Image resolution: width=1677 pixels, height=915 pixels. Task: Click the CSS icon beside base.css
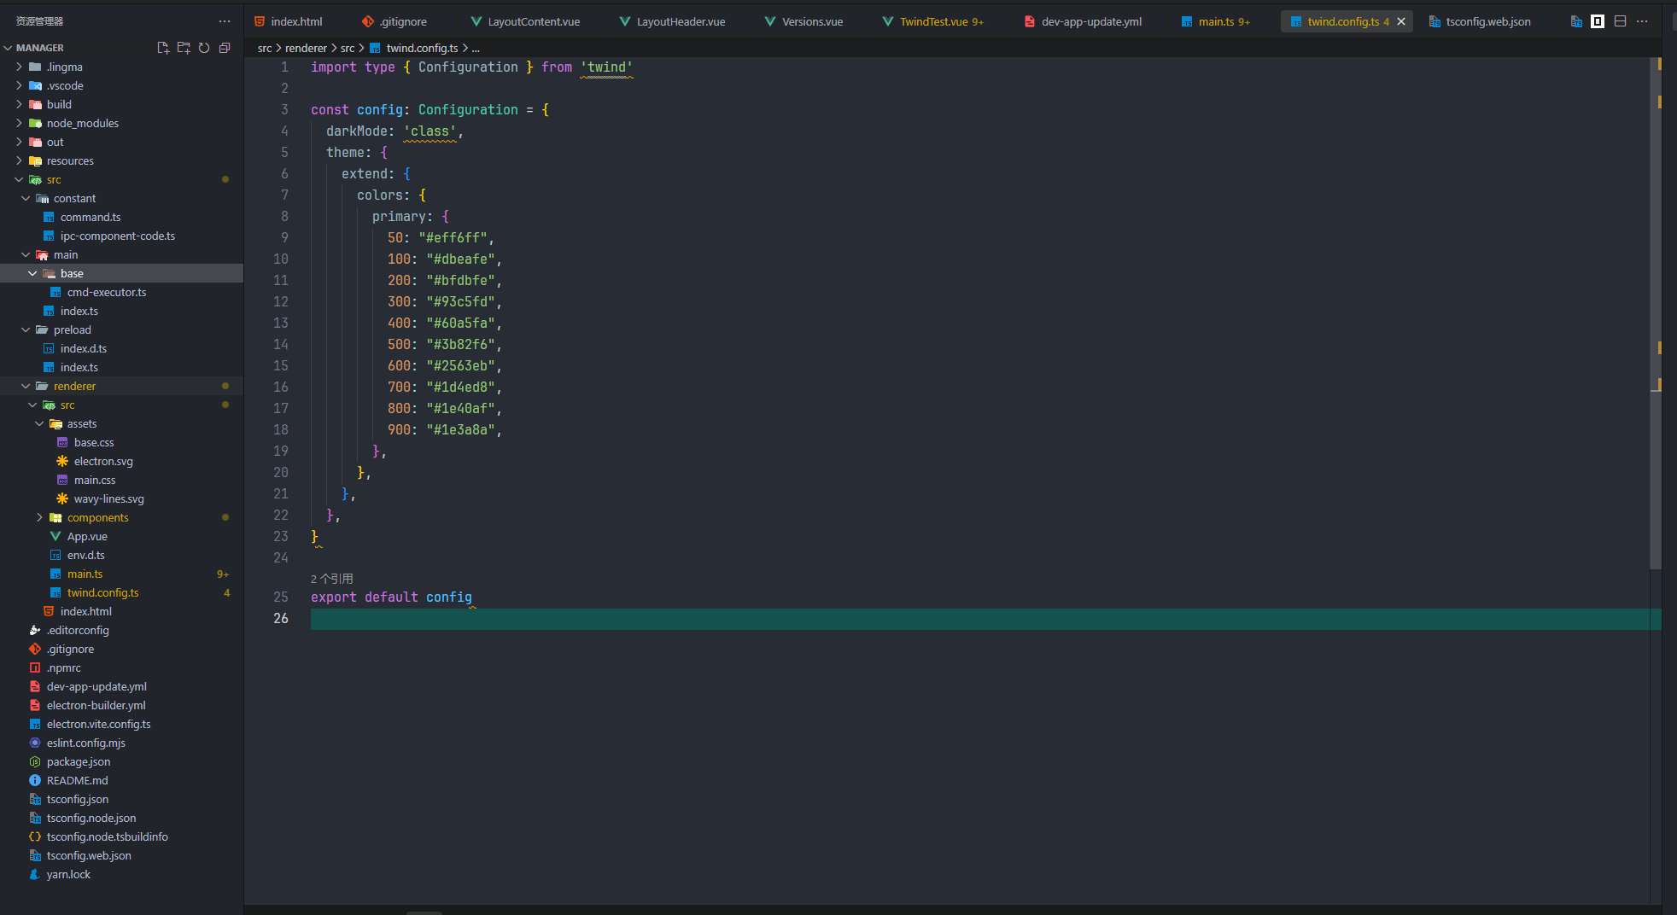pyautogui.click(x=62, y=442)
